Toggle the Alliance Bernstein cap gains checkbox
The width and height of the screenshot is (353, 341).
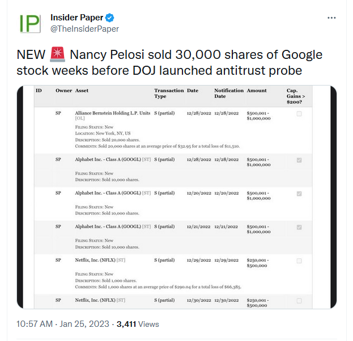coord(299,114)
